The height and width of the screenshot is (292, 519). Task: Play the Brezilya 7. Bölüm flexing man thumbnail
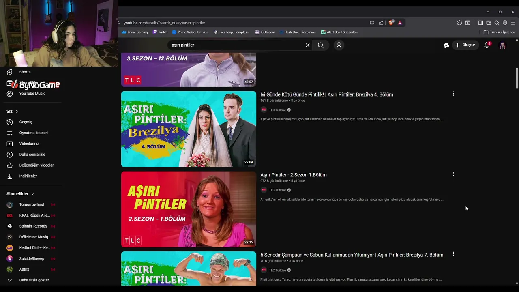coord(189,268)
